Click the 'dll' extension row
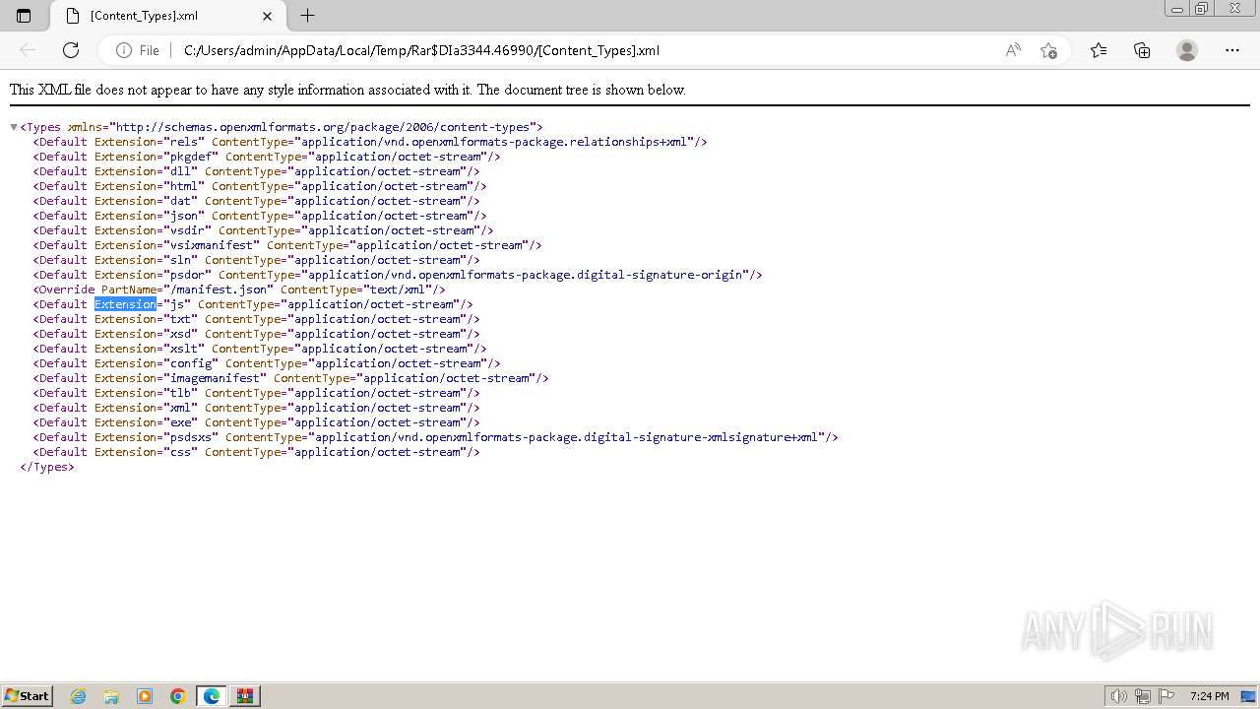 pos(257,171)
